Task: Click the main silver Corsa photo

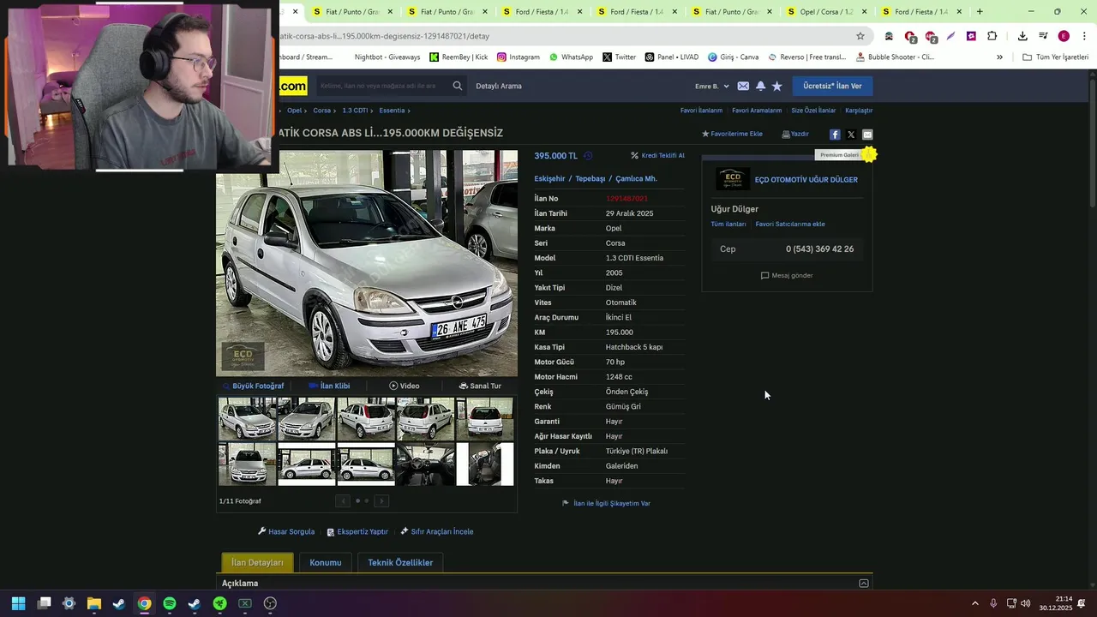Action: tap(367, 263)
